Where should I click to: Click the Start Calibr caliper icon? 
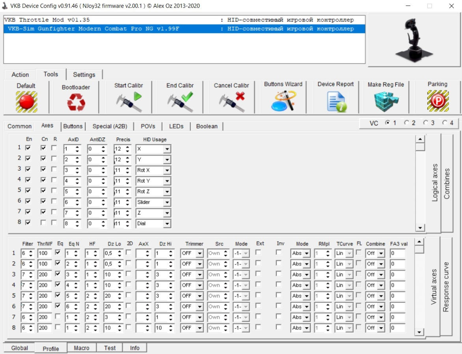(x=129, y=101)
